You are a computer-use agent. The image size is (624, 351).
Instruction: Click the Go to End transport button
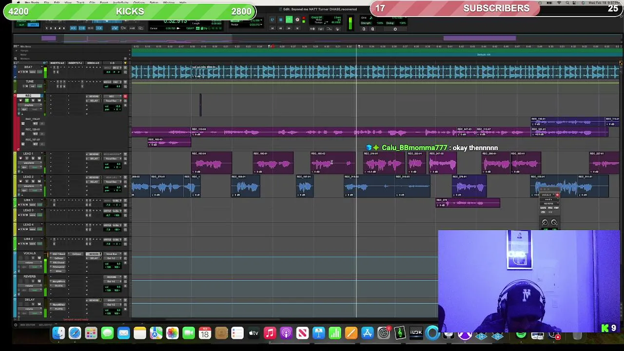(297, 28)
